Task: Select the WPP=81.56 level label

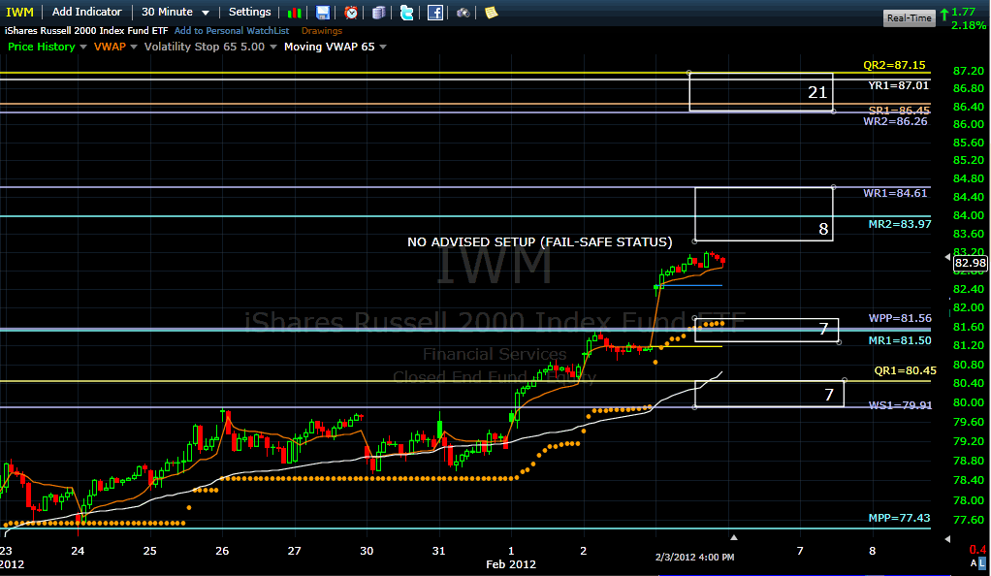Action: point(899,318)
